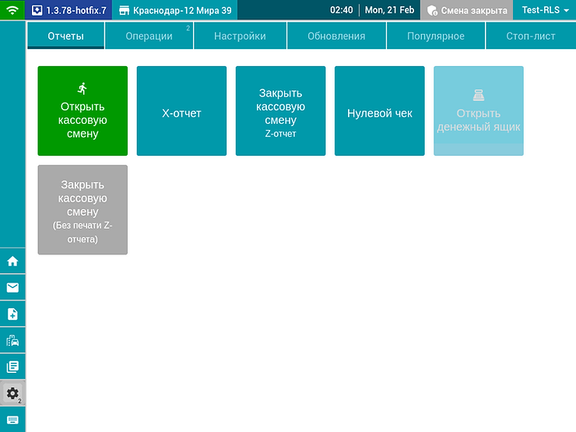Switch to the Популярное tab

click(x=436, y=36)
